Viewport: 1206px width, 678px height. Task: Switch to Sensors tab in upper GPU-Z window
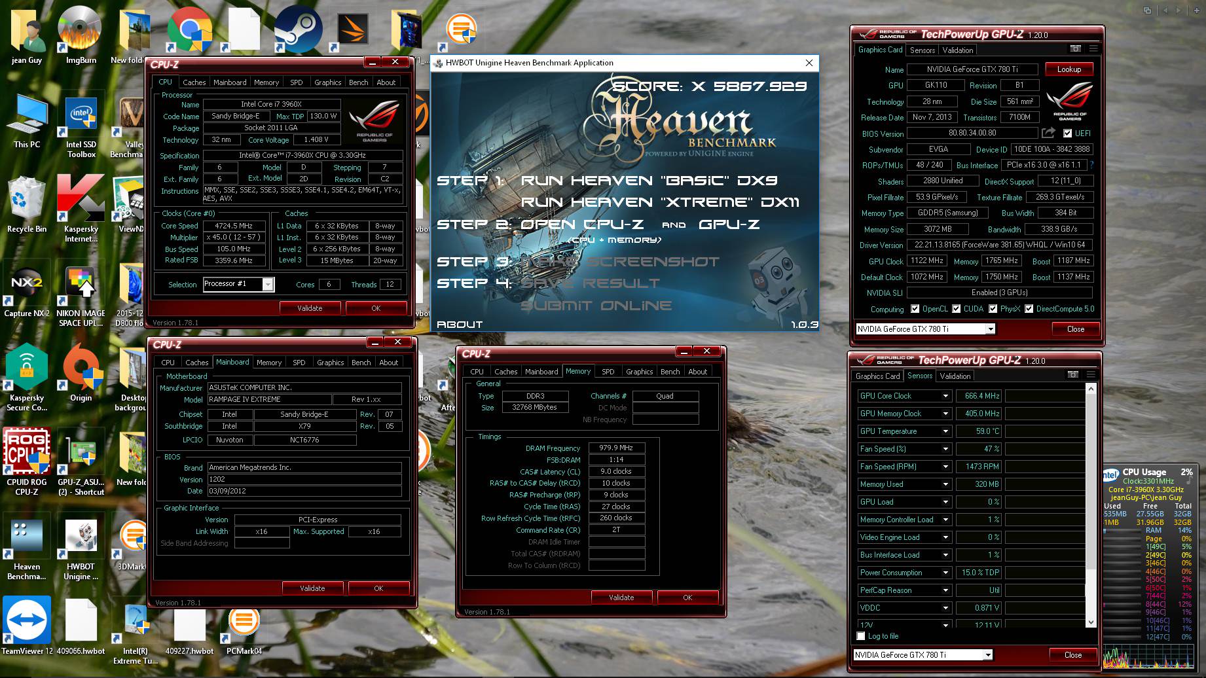923,50
